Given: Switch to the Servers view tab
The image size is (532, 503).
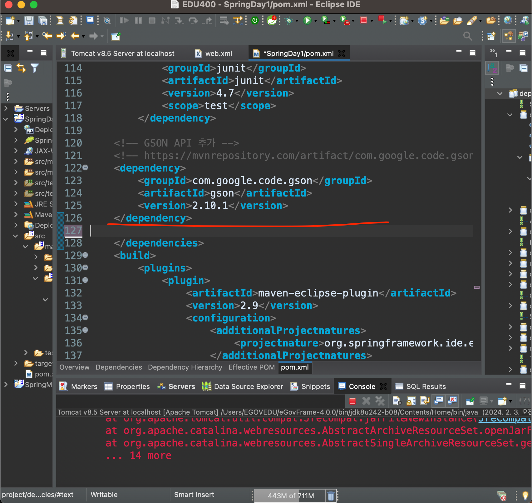Looking at the screenshot, I should [176, 386].
